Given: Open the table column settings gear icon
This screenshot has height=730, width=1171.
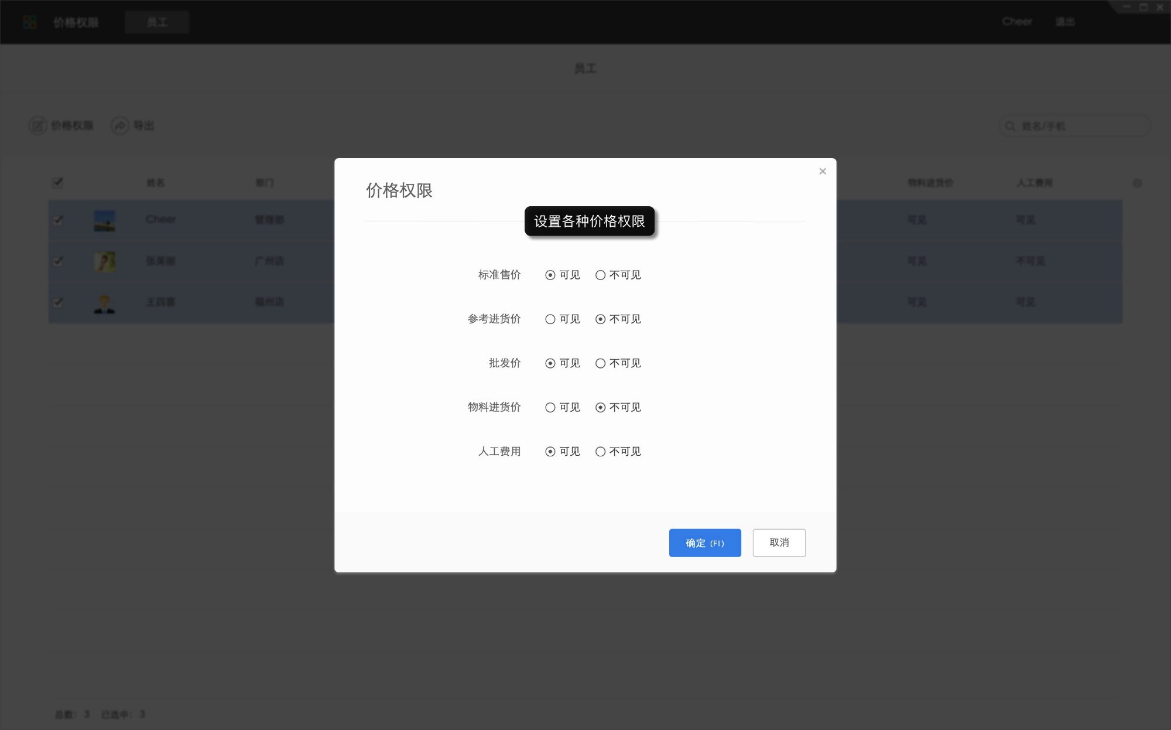Looking at the screenshot, I should click(1138, 183).
